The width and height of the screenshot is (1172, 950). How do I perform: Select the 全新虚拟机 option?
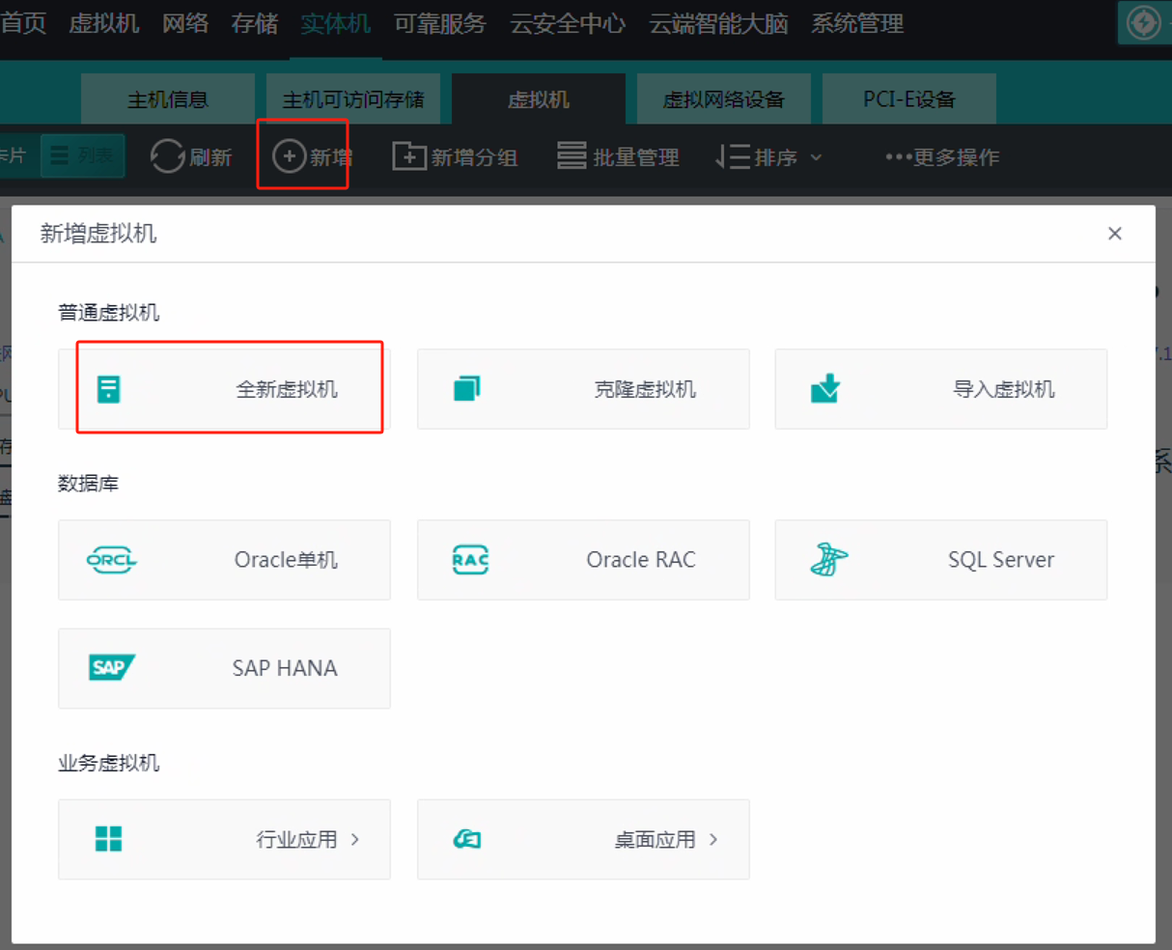(x=224, y=389)
